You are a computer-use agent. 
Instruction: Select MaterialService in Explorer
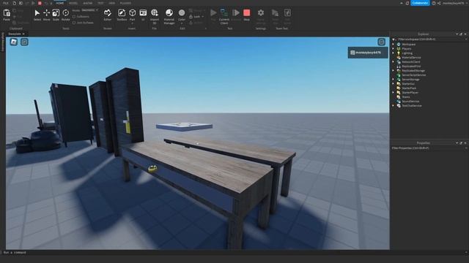pos(411,57)
